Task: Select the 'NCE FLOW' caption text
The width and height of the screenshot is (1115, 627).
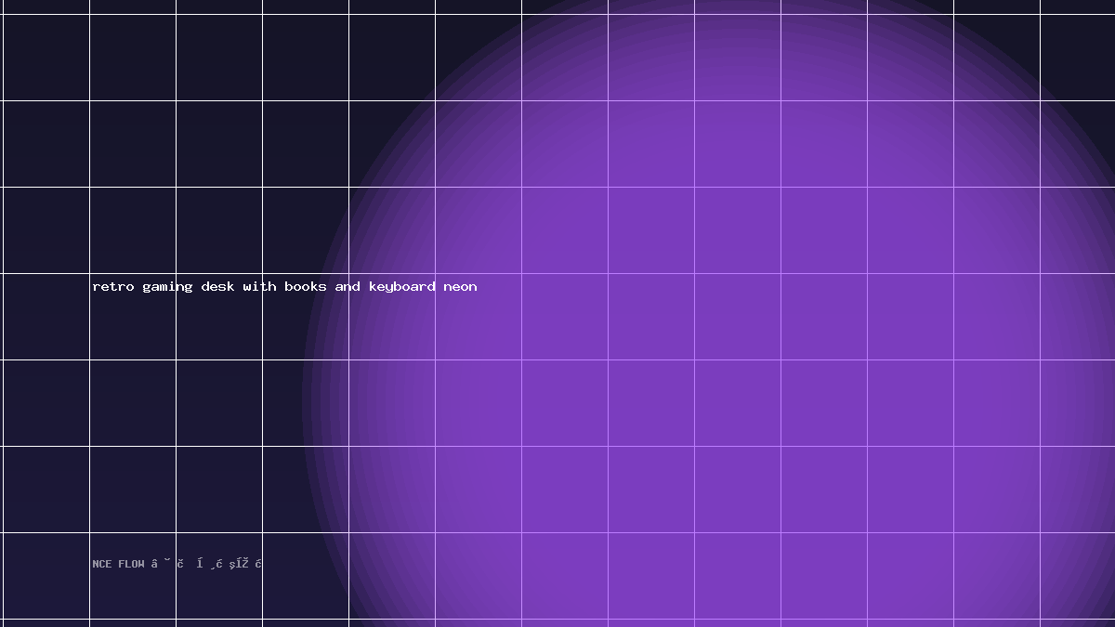Action: tap(118, 564)
